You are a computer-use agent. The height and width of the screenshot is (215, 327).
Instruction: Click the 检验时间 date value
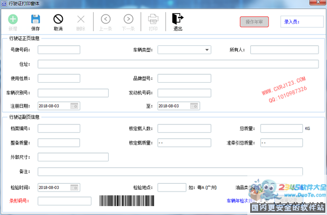click(49, 188)
